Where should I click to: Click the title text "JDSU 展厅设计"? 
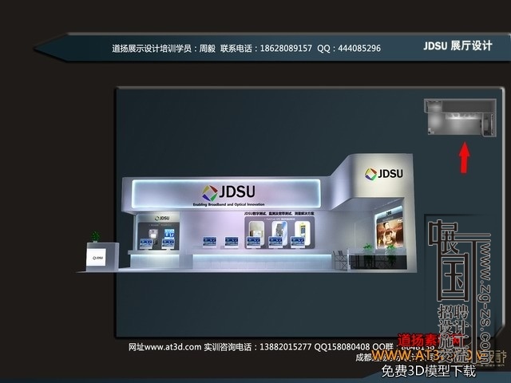[x=458, y=46]
